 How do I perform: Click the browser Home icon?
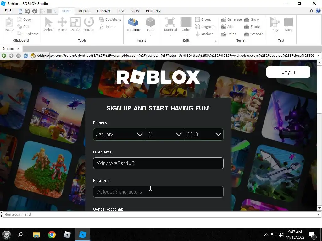click(33, 56)
